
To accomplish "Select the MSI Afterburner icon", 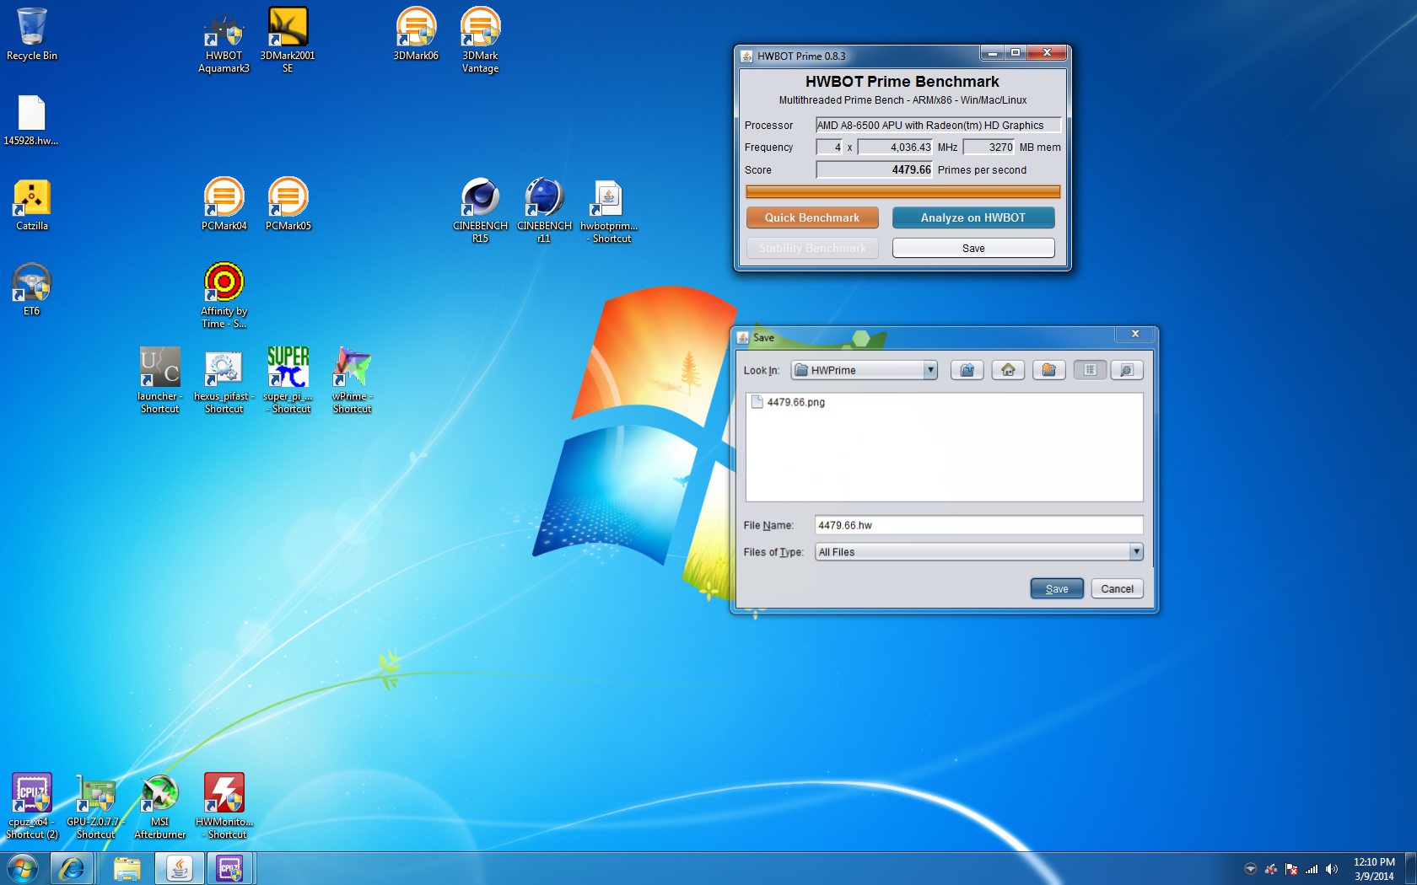I will tap(160, 807).
